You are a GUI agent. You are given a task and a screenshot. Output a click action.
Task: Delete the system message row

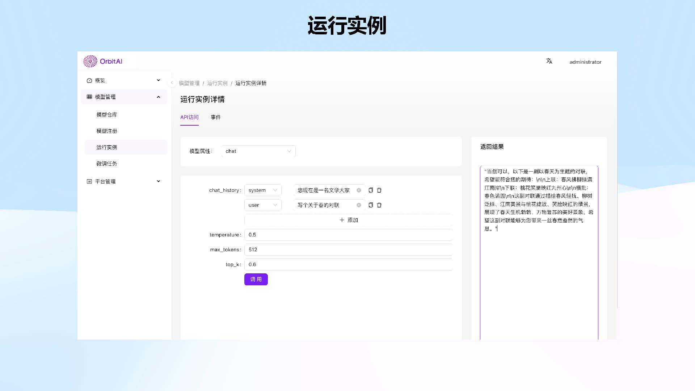point(379,190)
